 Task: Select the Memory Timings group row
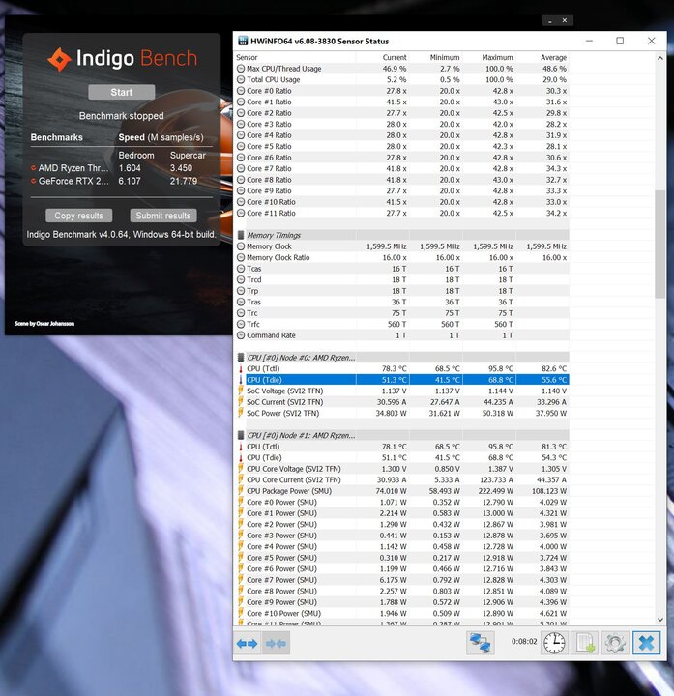(402, 235)
